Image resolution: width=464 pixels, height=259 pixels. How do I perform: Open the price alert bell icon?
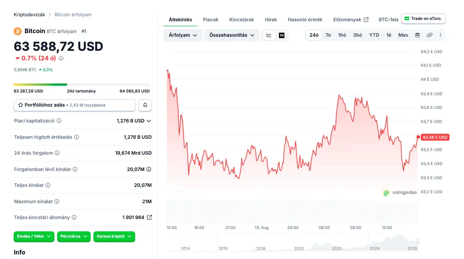click(145, 105)
